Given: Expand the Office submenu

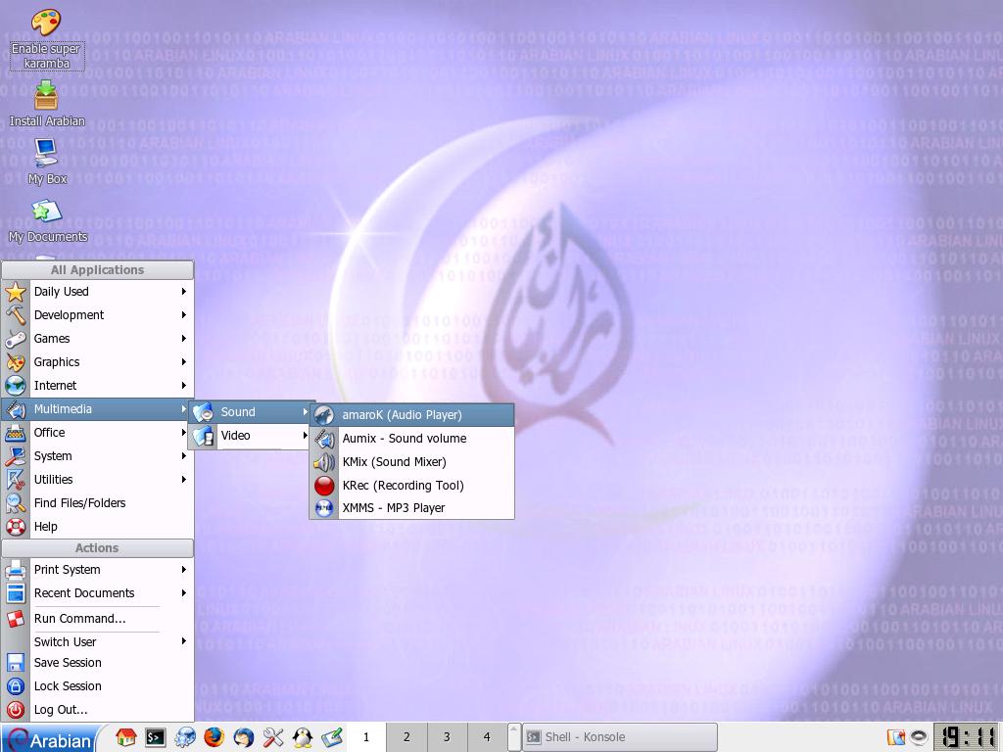Looking at the screenshot, I should (x=97, y=433).
